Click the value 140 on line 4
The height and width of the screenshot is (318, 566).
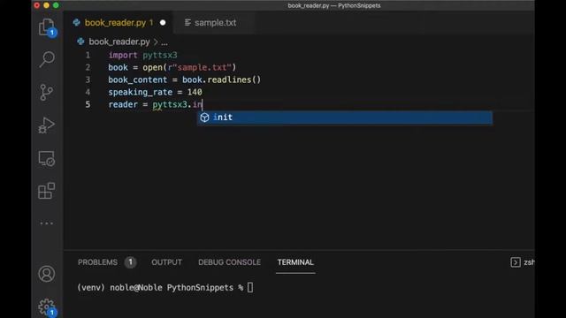pos(195,92)
